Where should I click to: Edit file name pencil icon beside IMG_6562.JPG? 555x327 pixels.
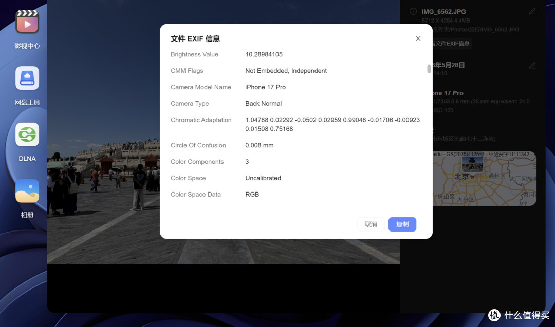(532, 12)
